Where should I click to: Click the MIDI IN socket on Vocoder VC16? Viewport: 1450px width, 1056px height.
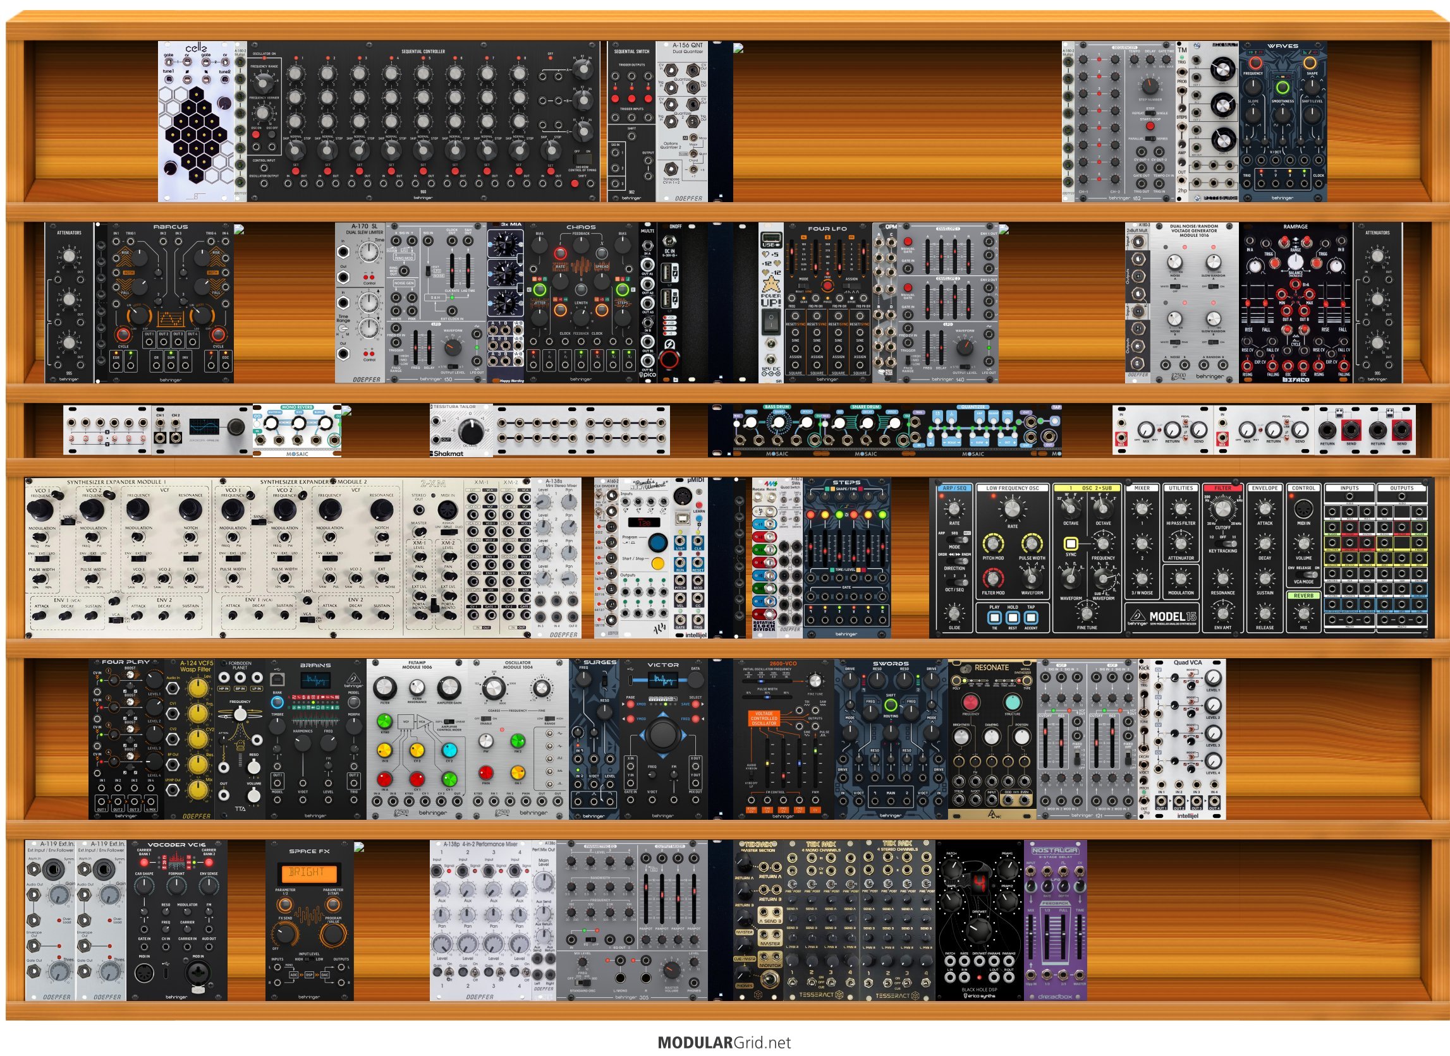[145, 973]
